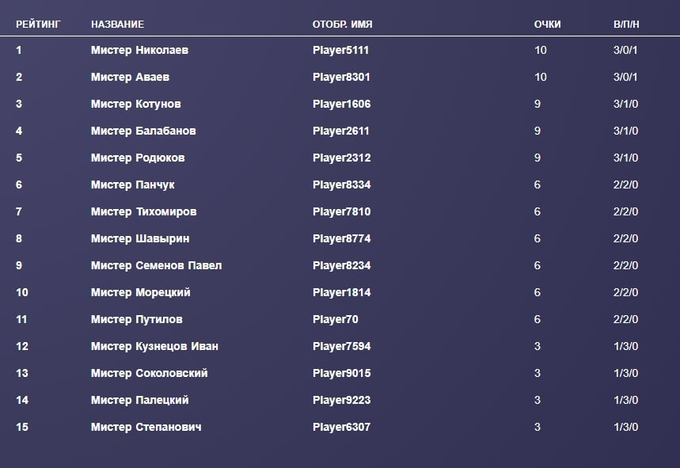This screenshot has width=680, height=468.
Task: Open team Мистер Николаев
Action: click(139, 50)
